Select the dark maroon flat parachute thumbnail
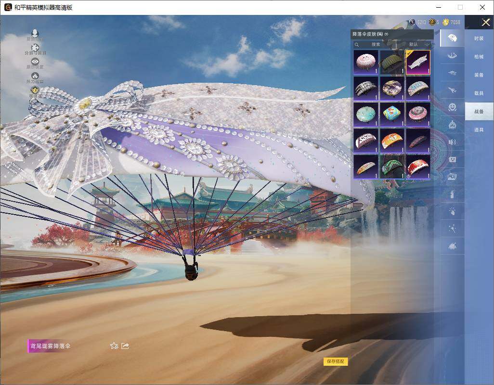Viewport: 494px width, 385px height. pyautogui.click(x=418, y=141)
